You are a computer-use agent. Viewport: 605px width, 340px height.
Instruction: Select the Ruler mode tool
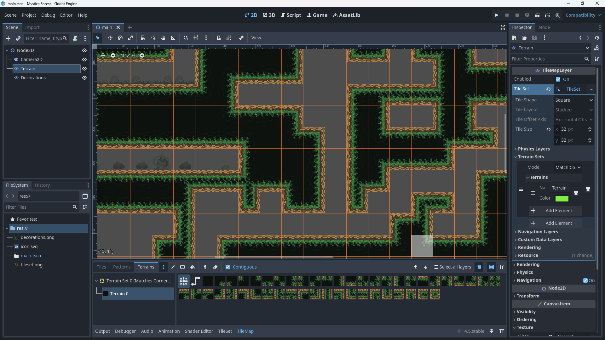click(173, 38)
